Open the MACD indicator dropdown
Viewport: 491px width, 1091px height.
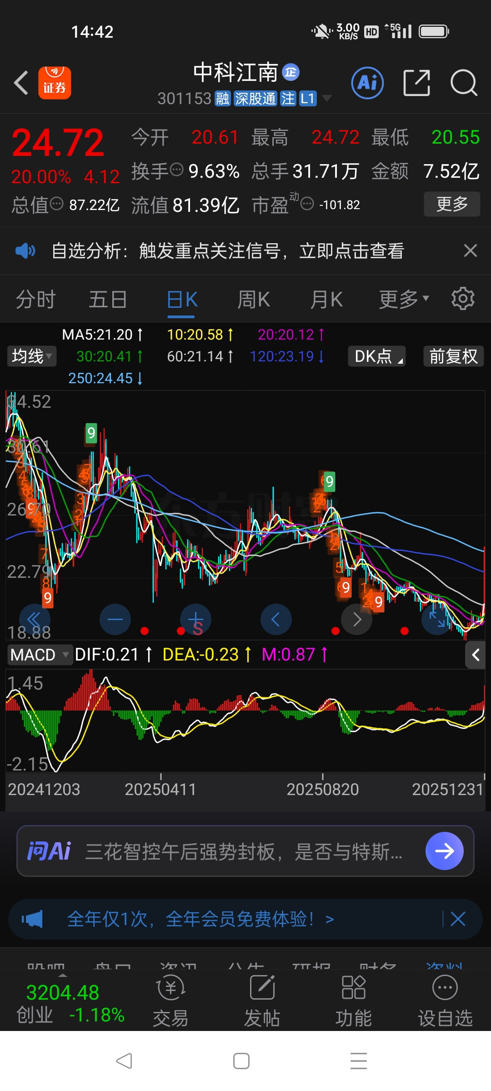coord(40,655)
